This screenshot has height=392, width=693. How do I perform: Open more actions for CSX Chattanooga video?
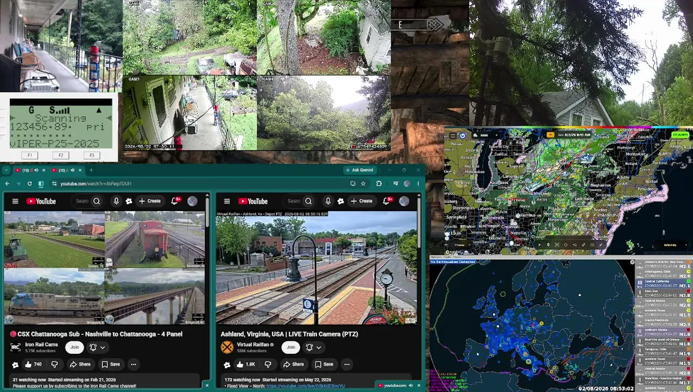133,364
